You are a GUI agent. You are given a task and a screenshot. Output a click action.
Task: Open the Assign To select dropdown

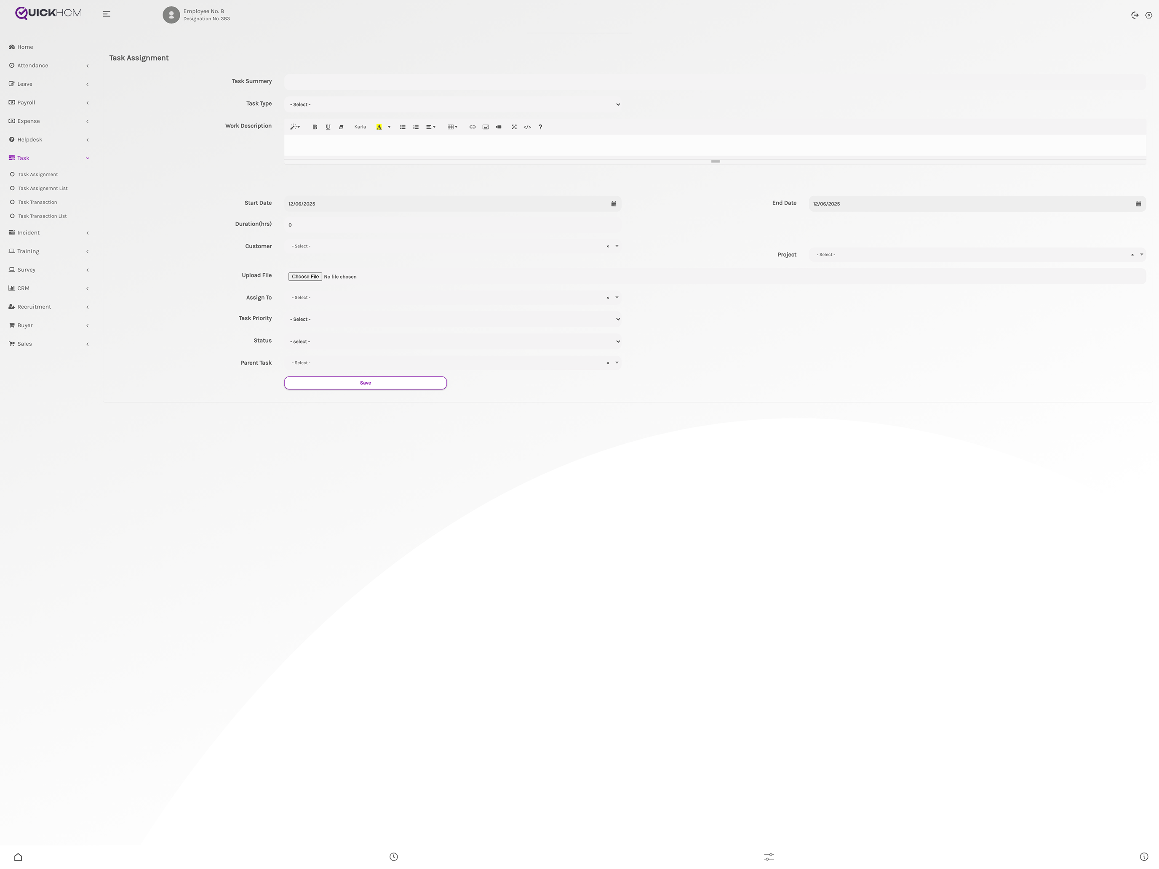pos(453,298)
